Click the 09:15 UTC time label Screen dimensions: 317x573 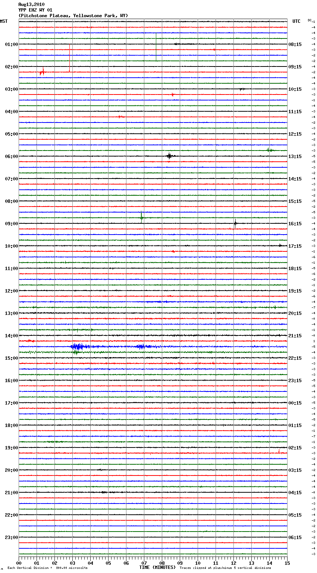coord(295,67)
